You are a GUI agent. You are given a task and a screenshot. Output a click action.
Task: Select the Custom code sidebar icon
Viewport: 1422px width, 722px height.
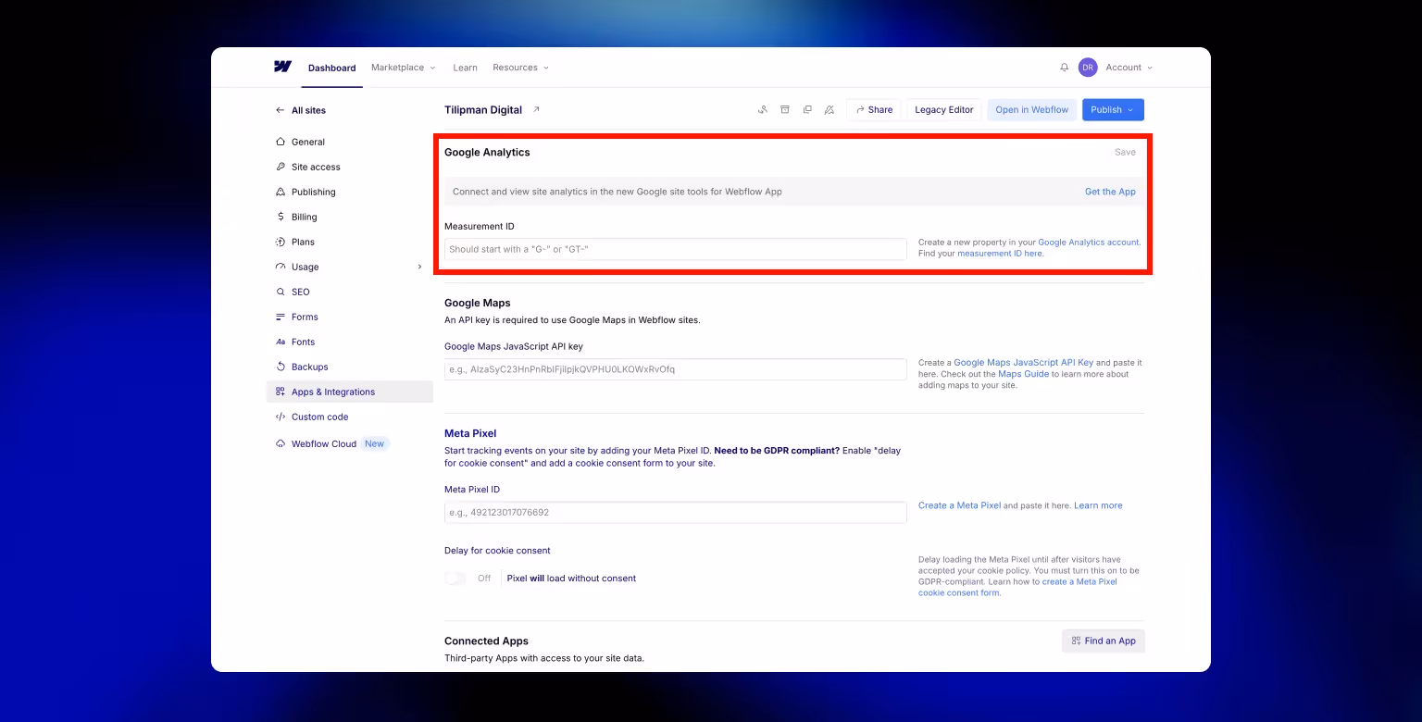click(281, 417)
